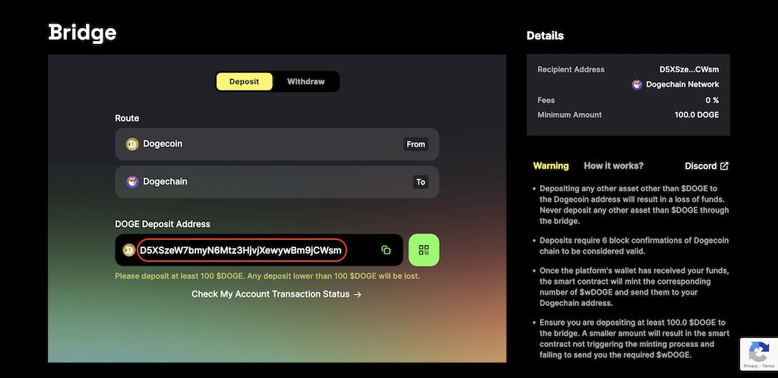This screenshot has height=378, width=778.
Task: Click the 'Please deposit at least 100 $DOGE' notice
Action: pos(267,276)
